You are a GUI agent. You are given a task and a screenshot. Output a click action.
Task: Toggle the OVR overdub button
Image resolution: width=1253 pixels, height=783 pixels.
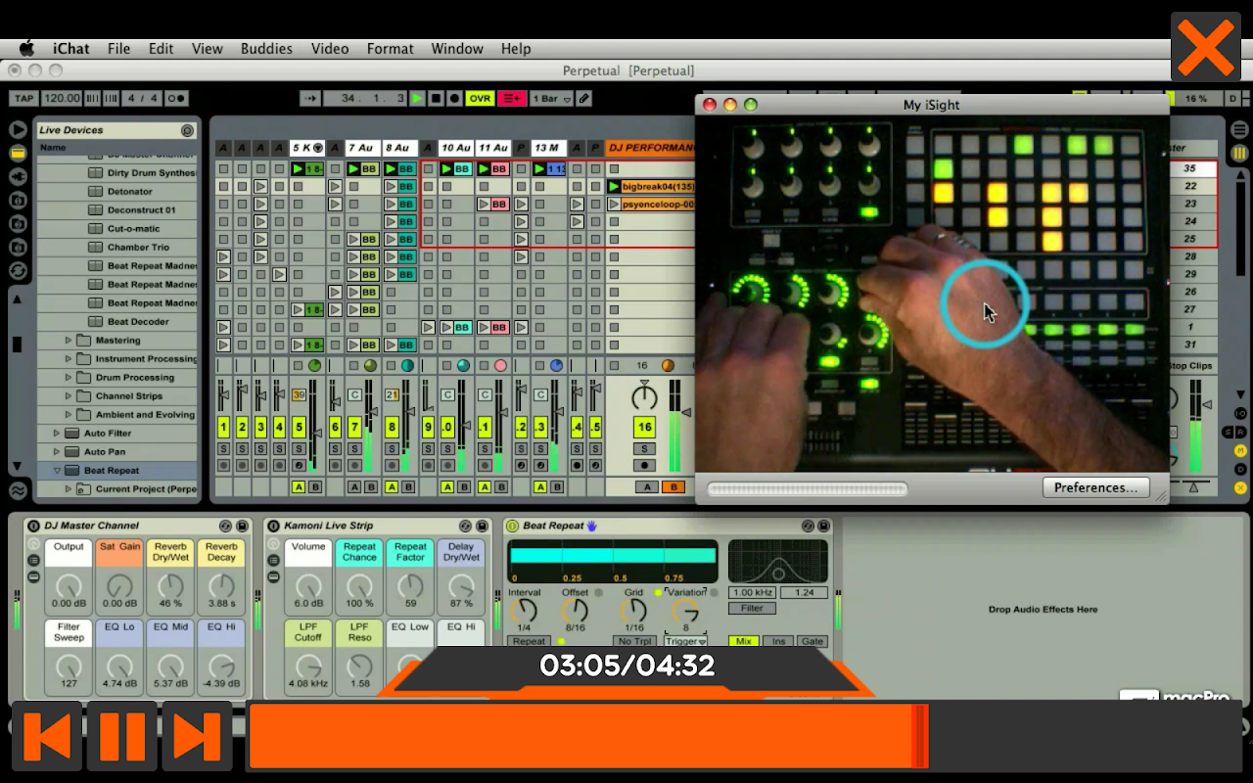point(480,99)
